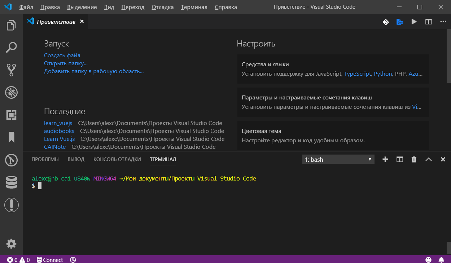Click the Manage gear icon
Image resolution: width=451 pixels, height=263 pixels.
coord(11,244)
